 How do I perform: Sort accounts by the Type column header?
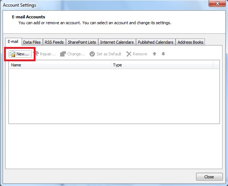point(161,65)
